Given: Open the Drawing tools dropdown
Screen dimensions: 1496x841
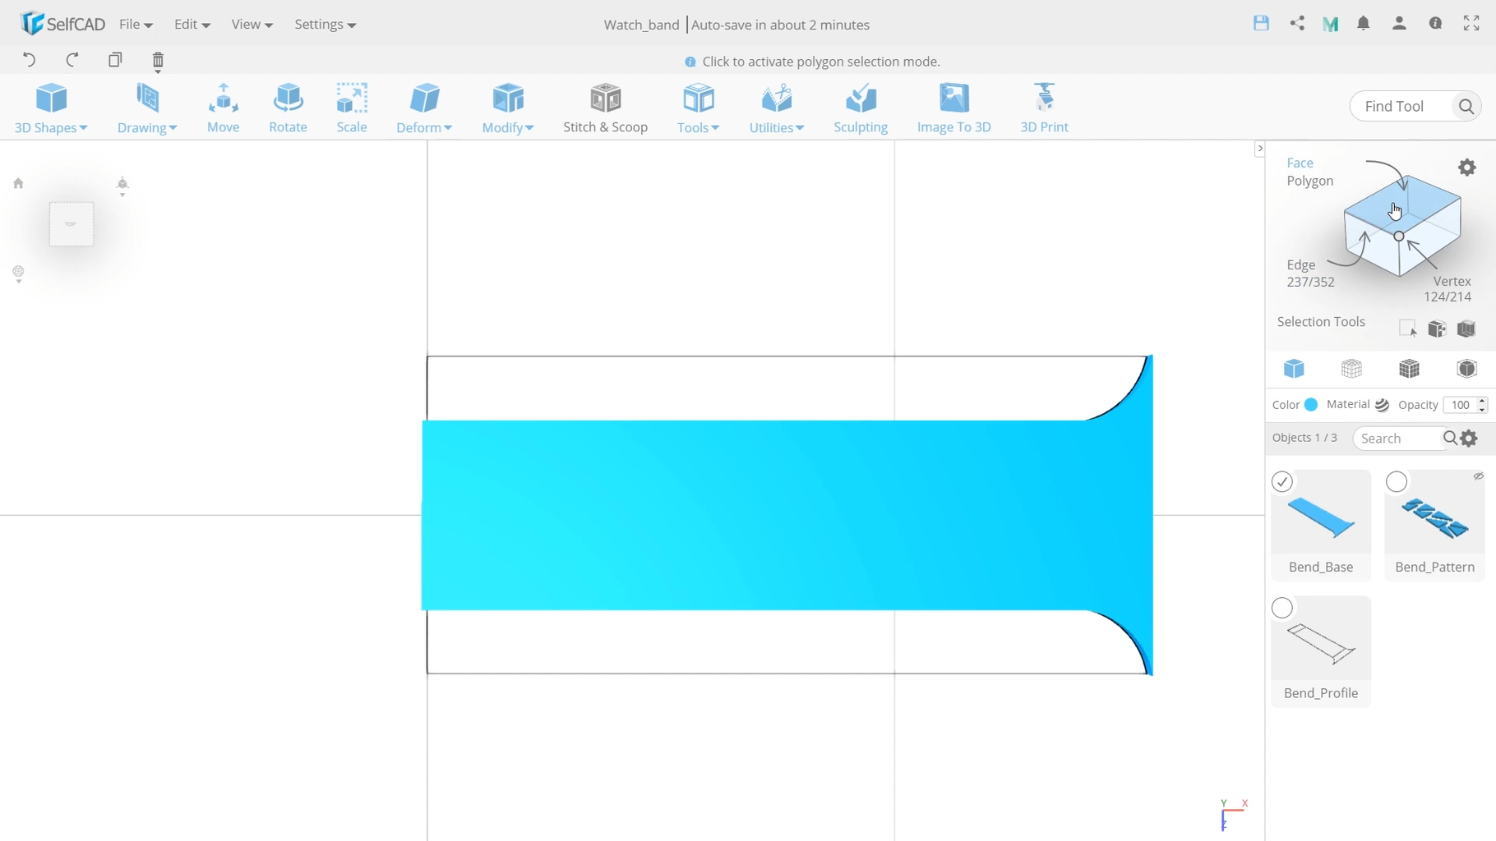Looking at the screenshot, I should click(147, 108).
